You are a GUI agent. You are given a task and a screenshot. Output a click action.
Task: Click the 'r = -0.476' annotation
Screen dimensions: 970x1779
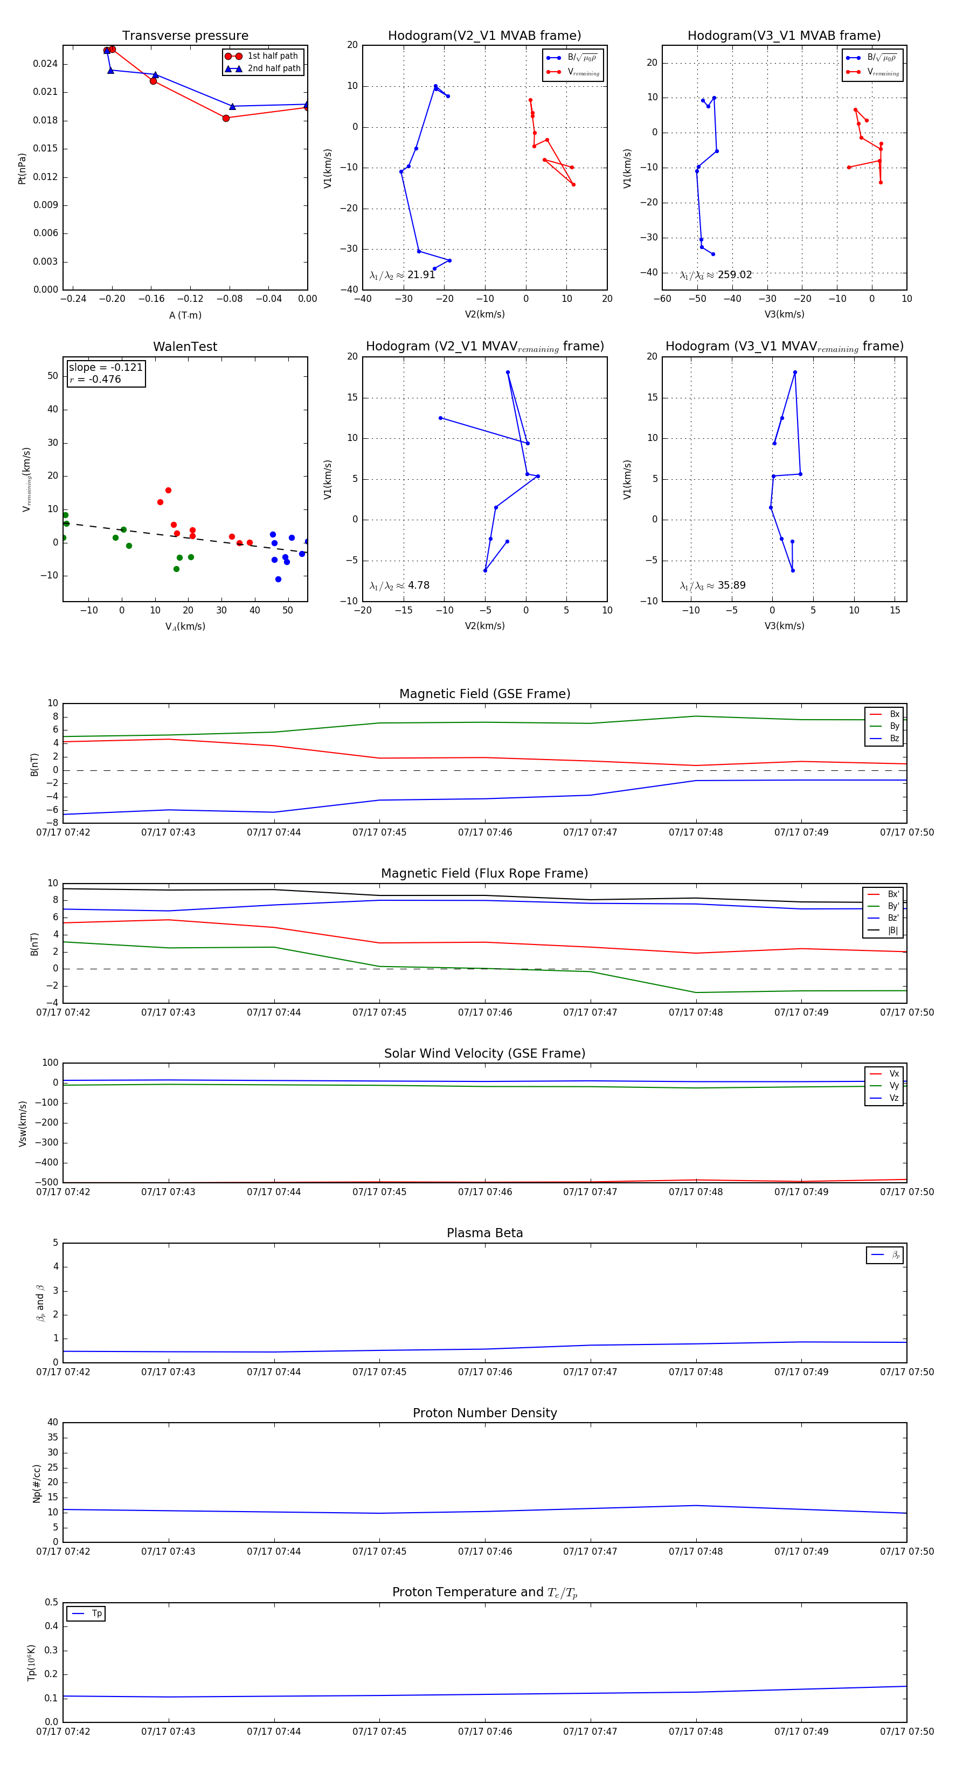tap(95, 379)
